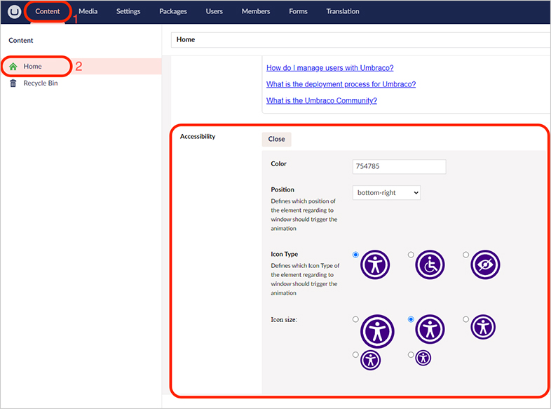Click the wheelchair icon type image
The width and height of the screenshot is (551, 409).
point(430,264)
